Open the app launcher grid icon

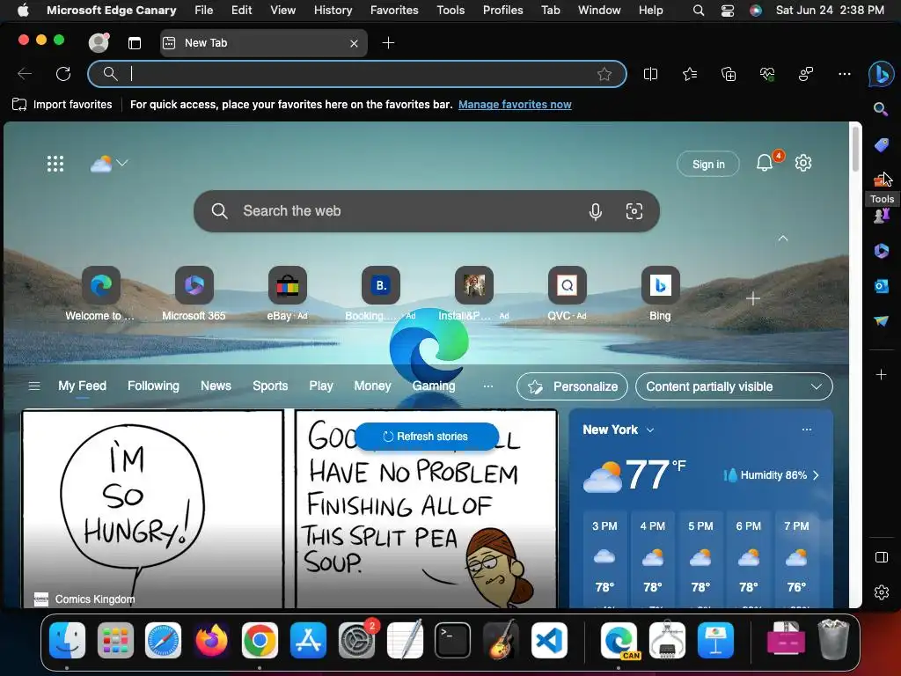click(55, 164)
